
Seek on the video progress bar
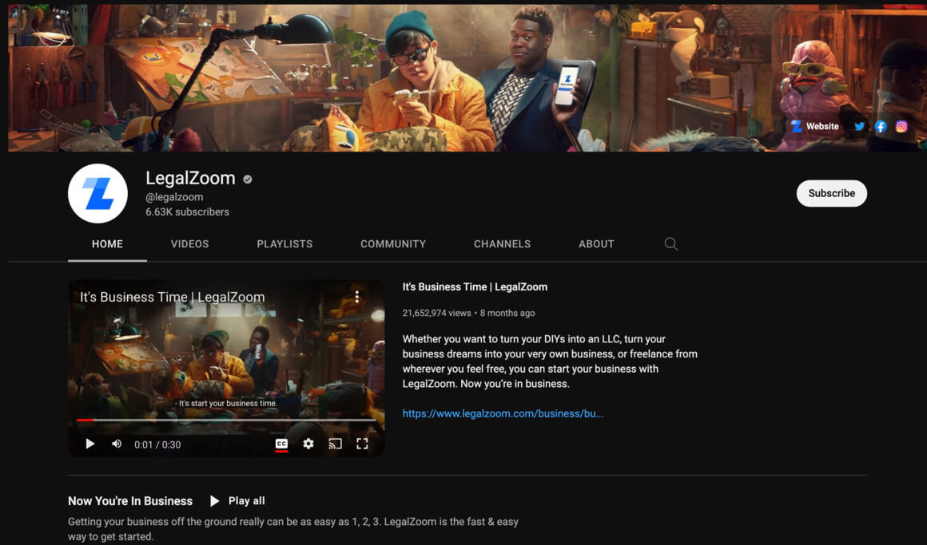coord(226,420)
